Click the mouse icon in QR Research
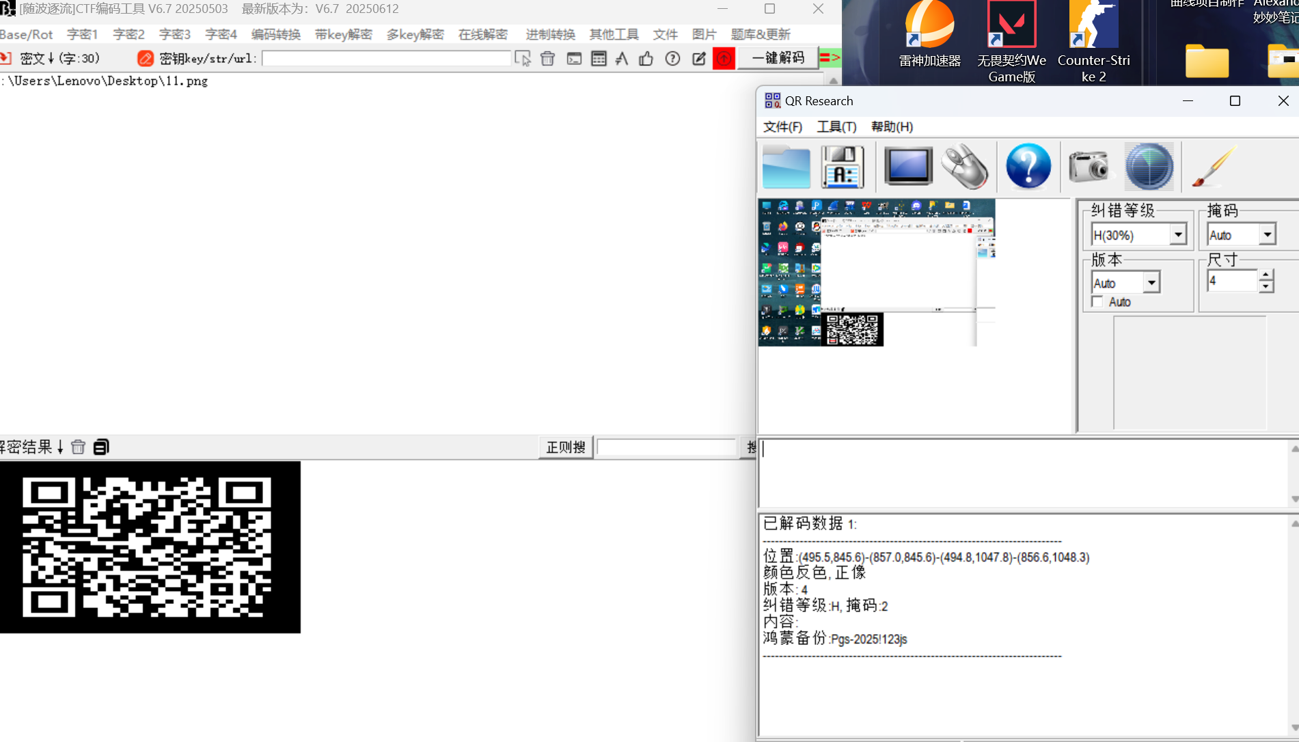Screen dimensions: 1299x742 [964, 167]
